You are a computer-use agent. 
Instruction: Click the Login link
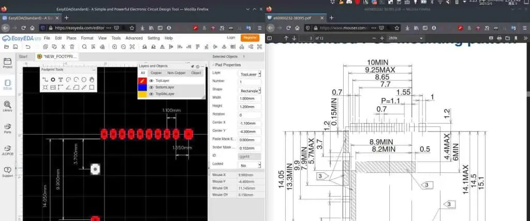point(231,38)
